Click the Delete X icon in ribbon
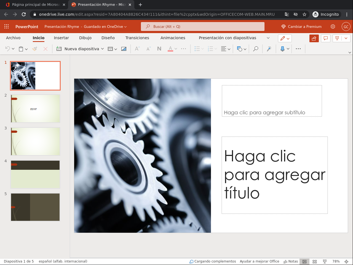Screen dimensions: 353x265 46,49
